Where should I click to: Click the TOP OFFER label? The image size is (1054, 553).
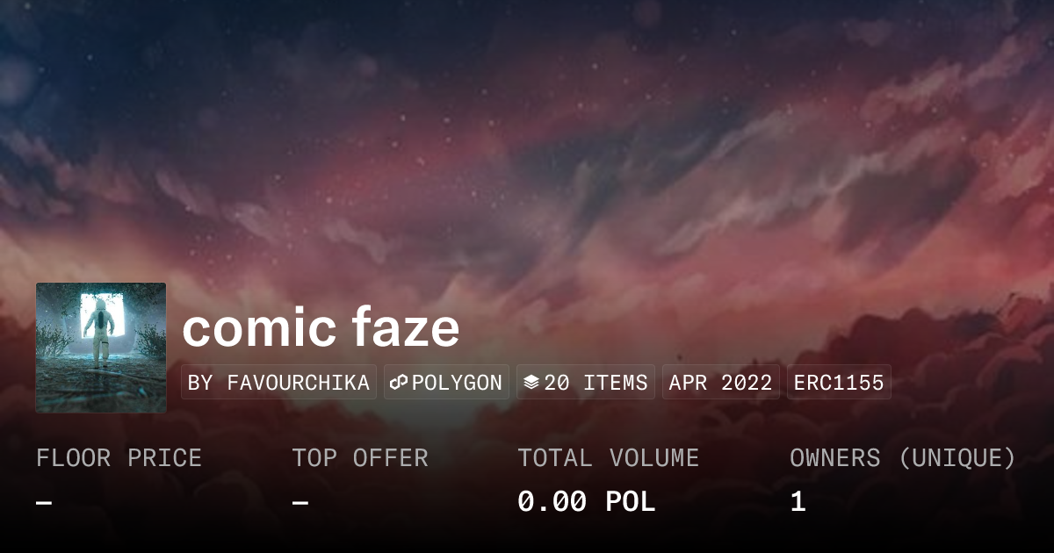[360, 458]
